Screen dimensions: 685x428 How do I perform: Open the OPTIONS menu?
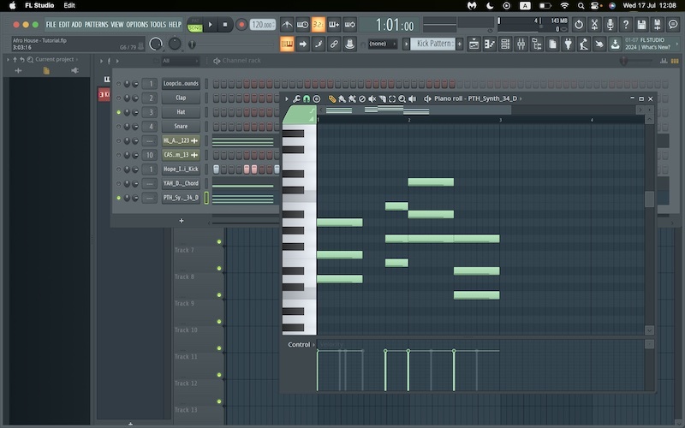click(x=137, y=25)
